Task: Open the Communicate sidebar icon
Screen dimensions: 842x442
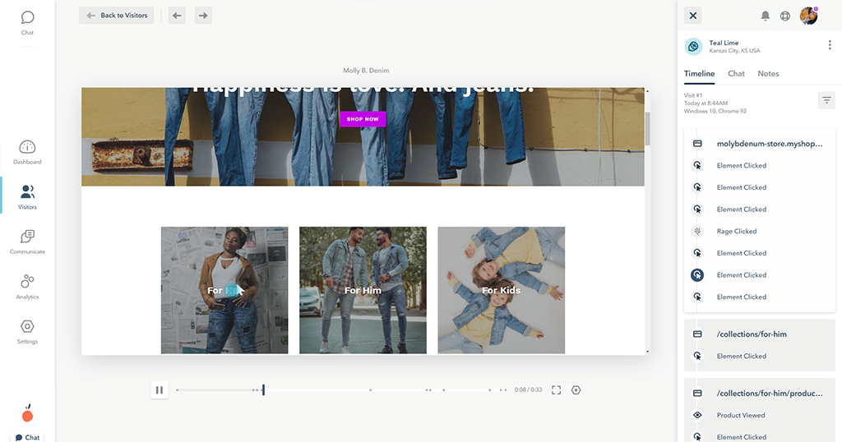Action: click(27, 242)
